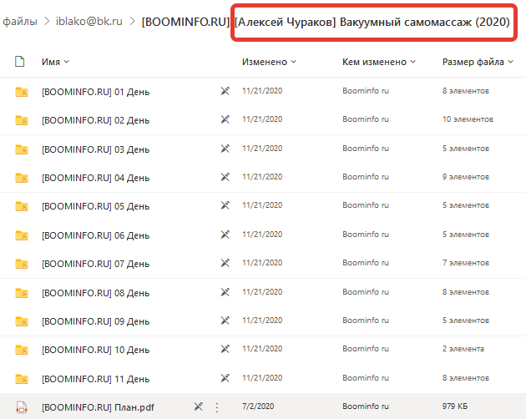This screenshot has height=419, width=526.
Task: Click the 11/21/2020 date of 11 День
Action: (262, 378)
